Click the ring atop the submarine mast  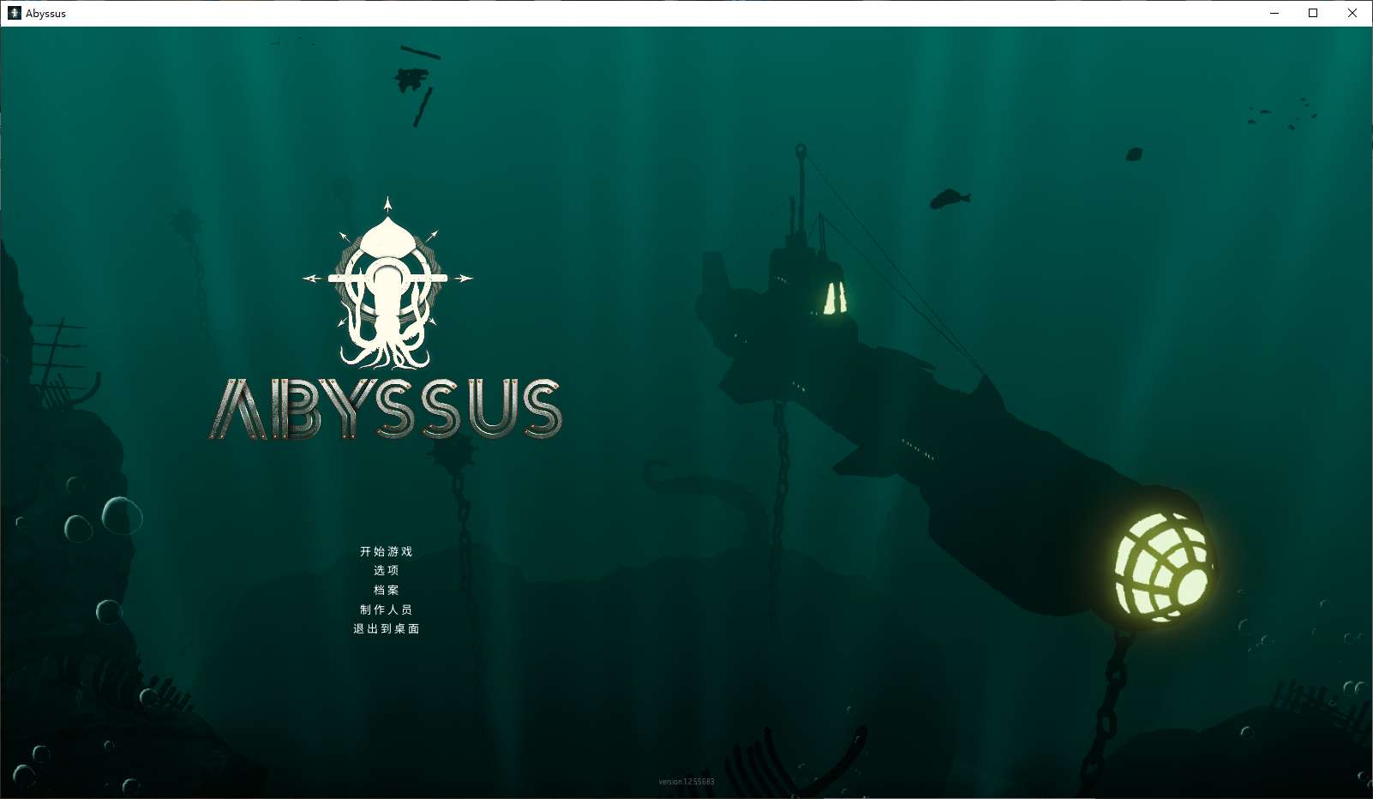click(x=800, y=150)
